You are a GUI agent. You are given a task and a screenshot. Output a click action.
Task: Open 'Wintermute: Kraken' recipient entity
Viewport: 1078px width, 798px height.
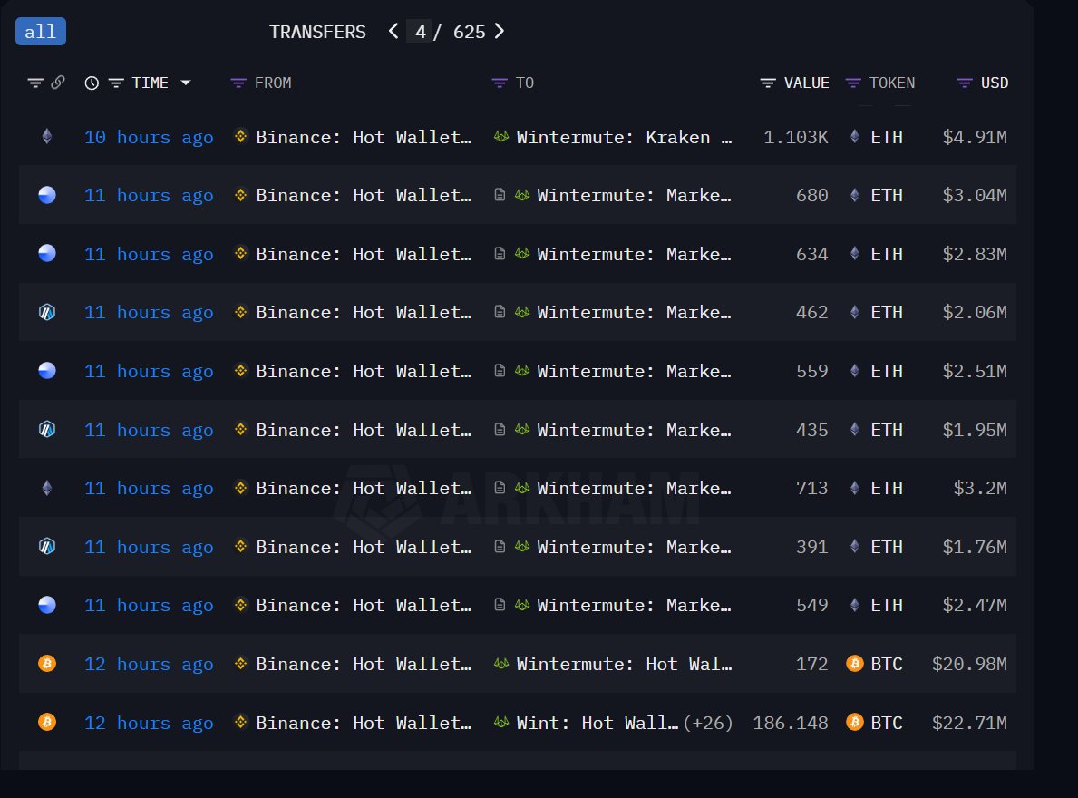pos(625,138)
